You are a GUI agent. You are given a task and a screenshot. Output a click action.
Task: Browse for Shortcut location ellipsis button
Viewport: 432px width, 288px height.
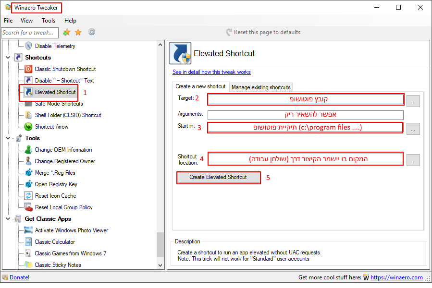pos(413,160)
